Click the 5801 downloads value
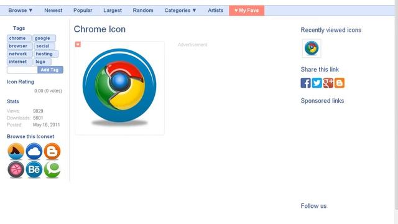This screenshot has width=398, height=224. click(38, 118)
